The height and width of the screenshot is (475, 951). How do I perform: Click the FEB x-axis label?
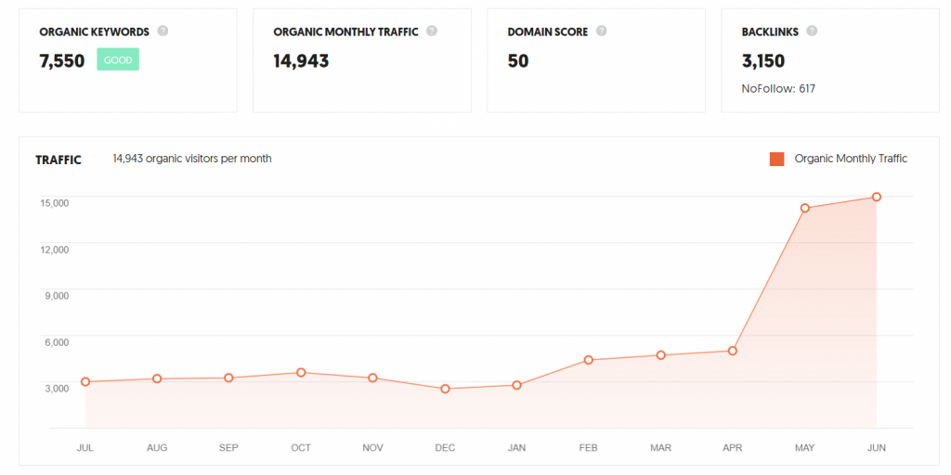(588, 448)
